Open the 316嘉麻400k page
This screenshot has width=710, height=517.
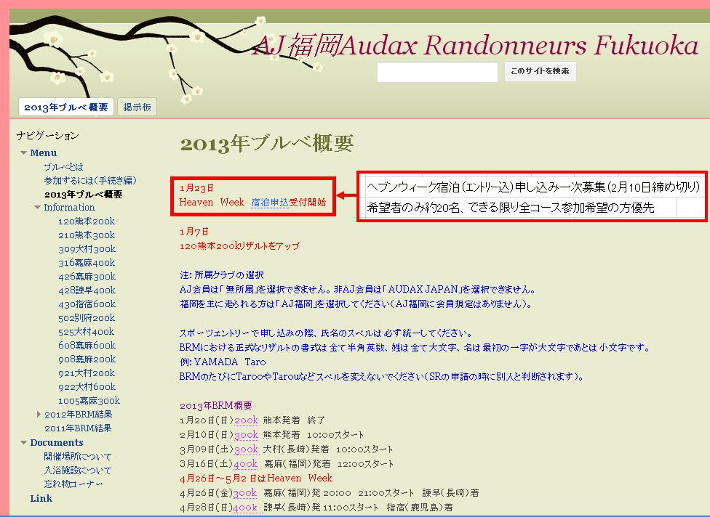[x=87, y=263]
